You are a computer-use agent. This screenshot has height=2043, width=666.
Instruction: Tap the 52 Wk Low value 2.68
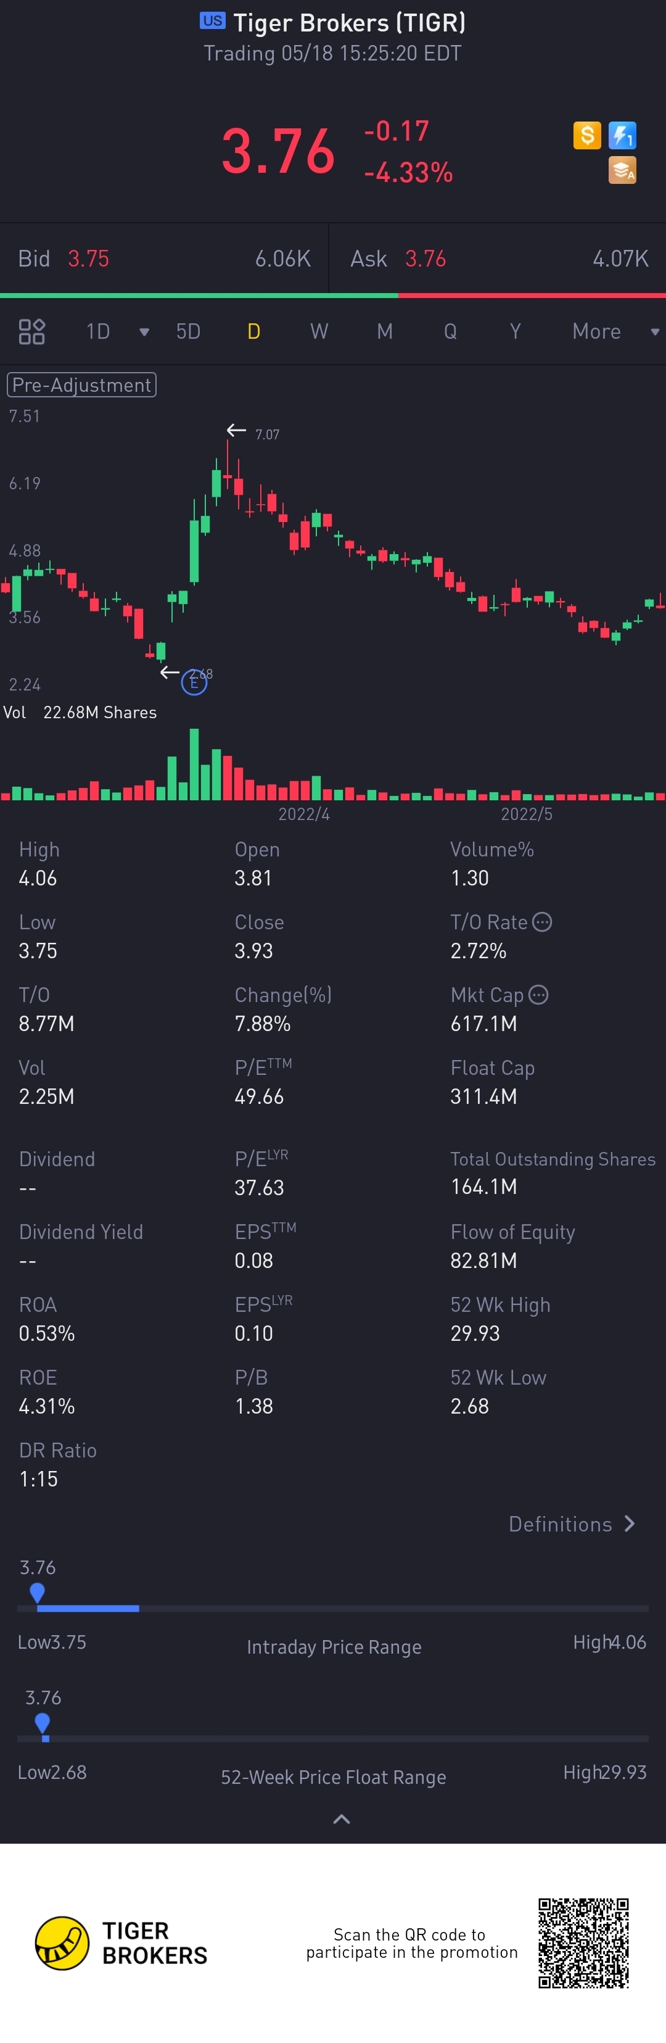pos(469,1406)
